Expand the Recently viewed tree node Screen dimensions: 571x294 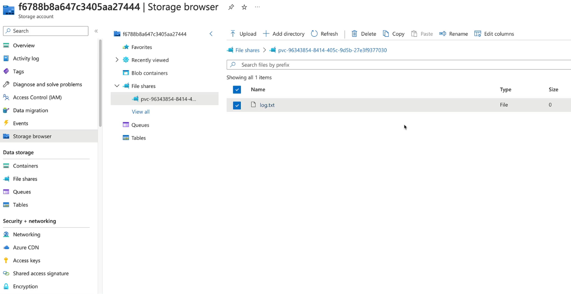coord(117,60)
